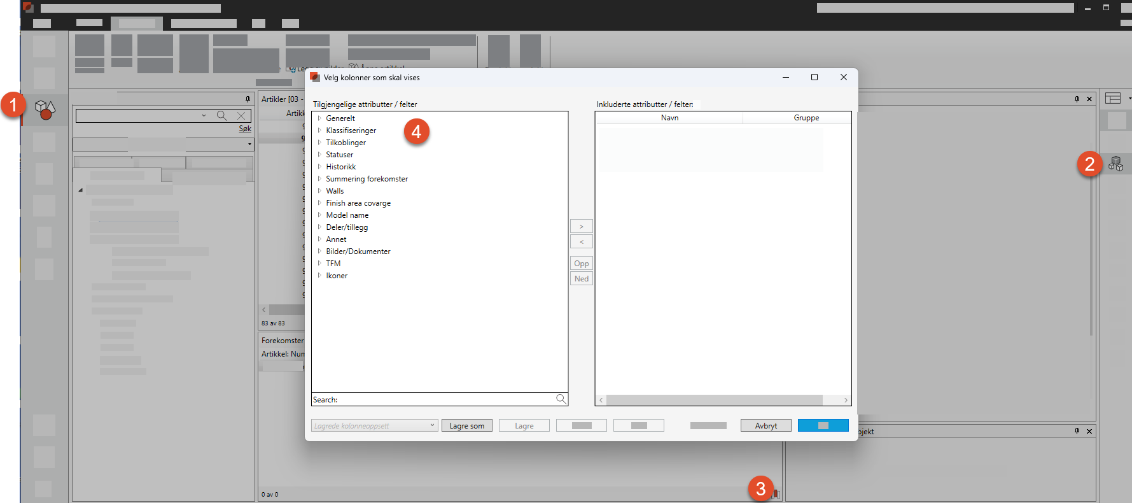
Task: Pin the left search panel
Action: point(248,99)
